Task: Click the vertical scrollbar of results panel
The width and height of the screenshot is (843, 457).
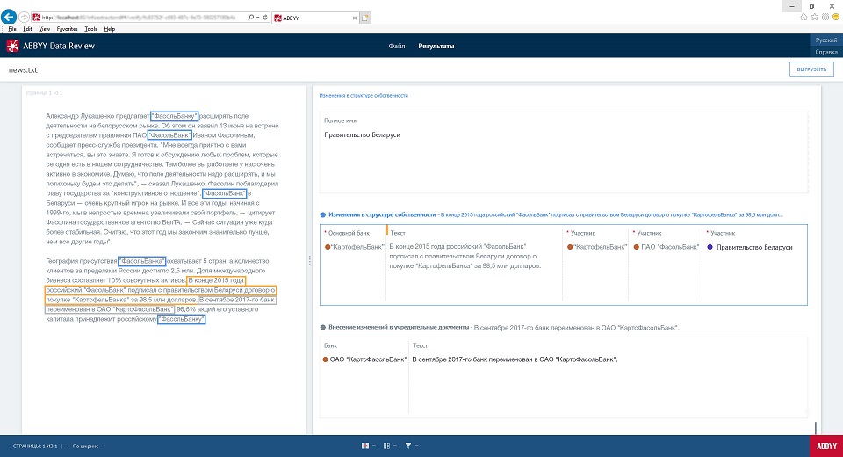Action: tap(815, 427)
